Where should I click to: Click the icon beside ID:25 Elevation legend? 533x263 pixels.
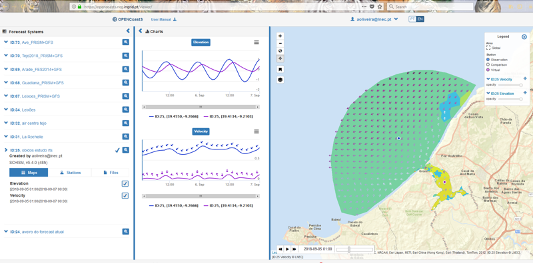pyautogui.click(x=525, y=93)
